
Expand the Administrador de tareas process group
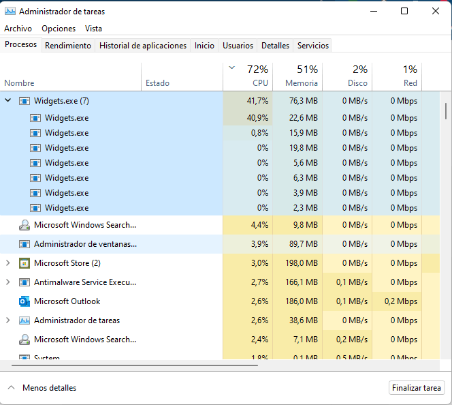[8, 320]
